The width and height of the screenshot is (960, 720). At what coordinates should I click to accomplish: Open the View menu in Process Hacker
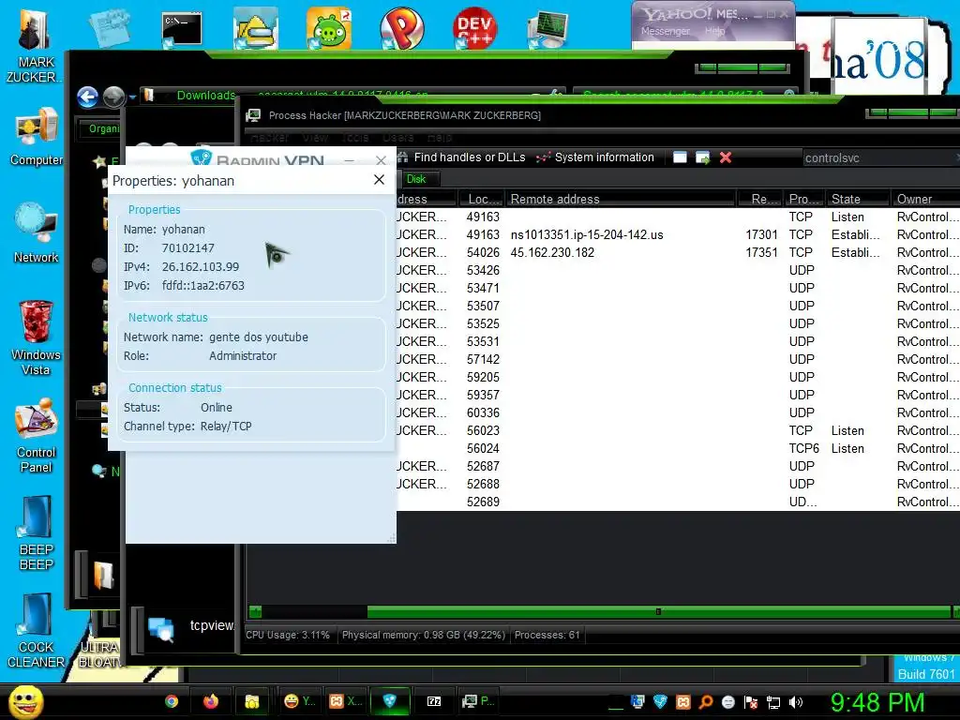(315, 138)
